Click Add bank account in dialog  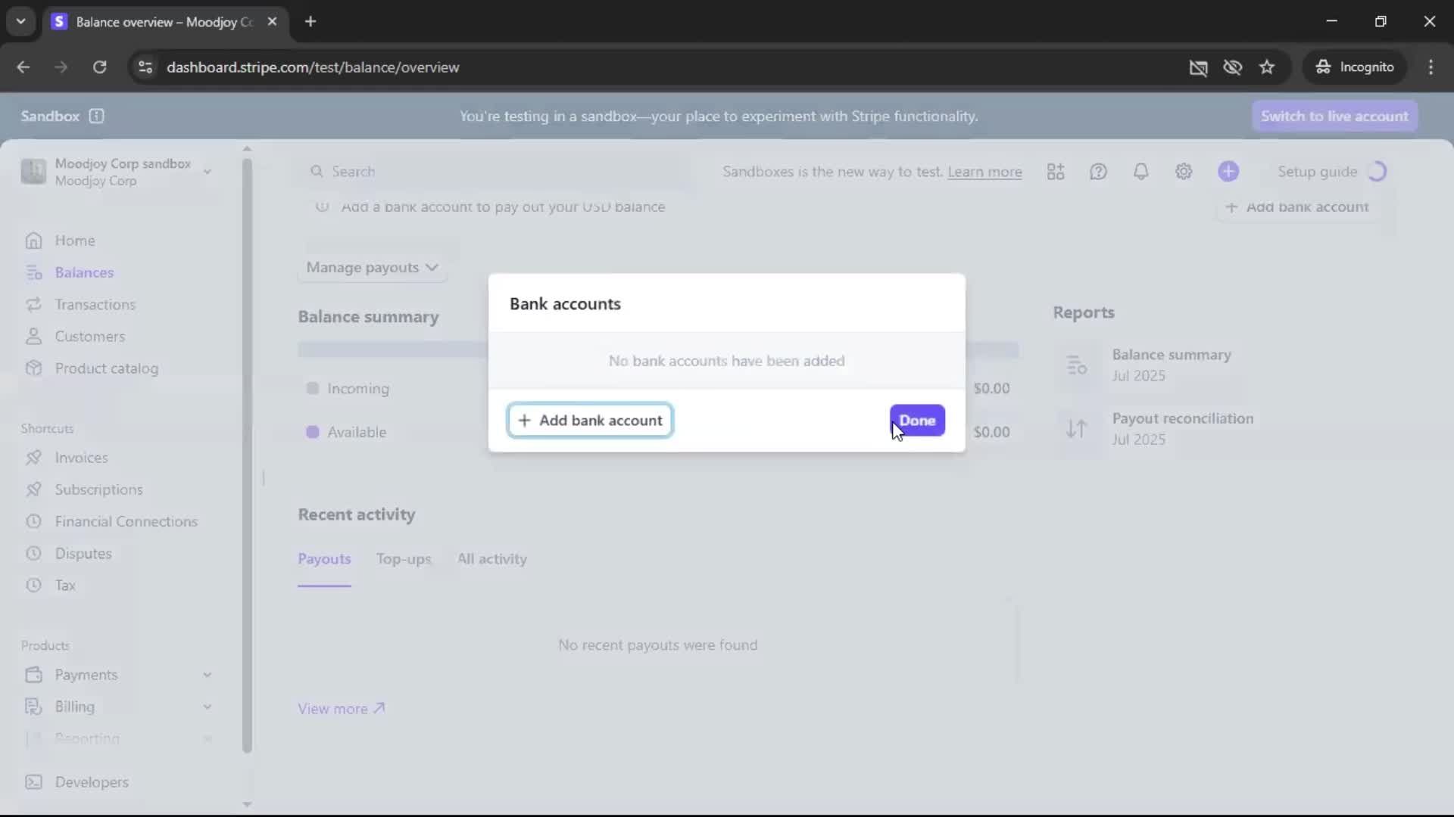click(x=590, y=421)
